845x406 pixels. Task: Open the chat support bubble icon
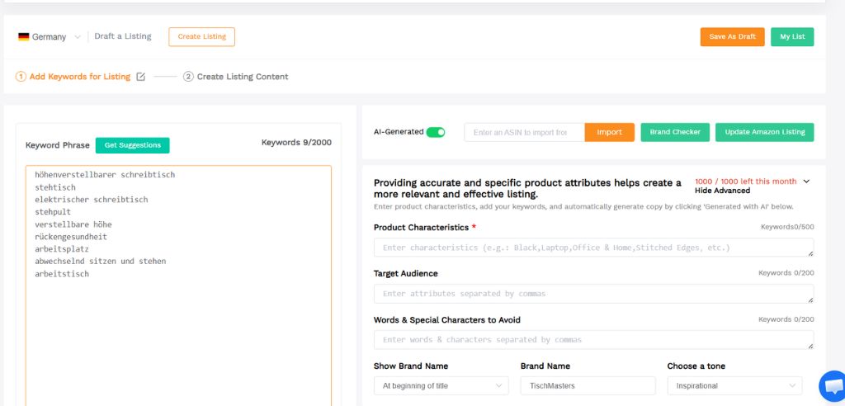pyautogui.click(x=833, y=385)
